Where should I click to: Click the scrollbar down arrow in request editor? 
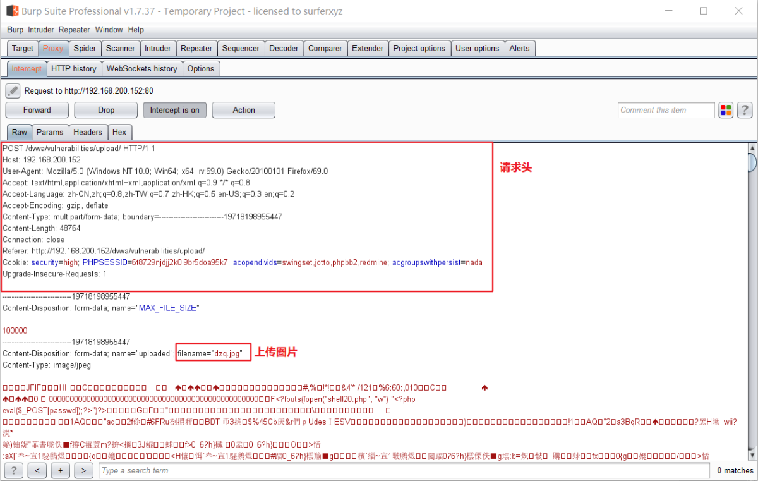[752, 455]
